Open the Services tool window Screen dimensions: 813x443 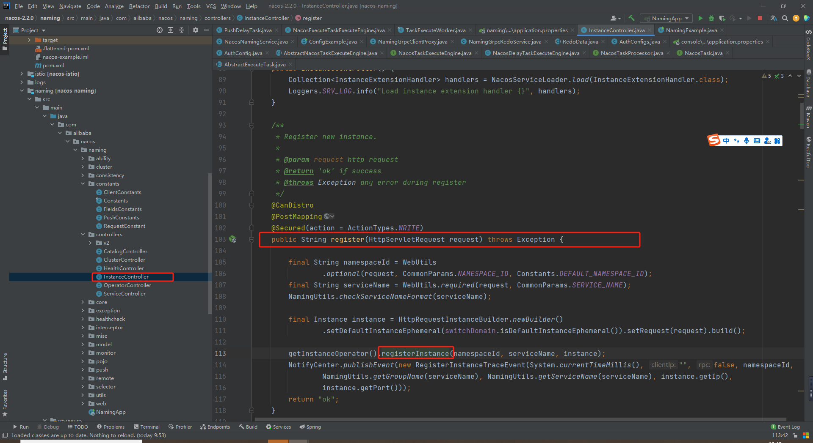click(x=278, y=427)
